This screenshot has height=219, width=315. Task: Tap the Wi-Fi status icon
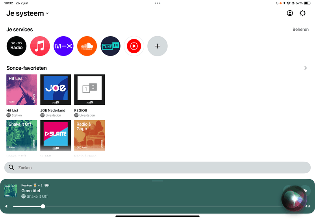pyautogui.click(x=289, y=3)
